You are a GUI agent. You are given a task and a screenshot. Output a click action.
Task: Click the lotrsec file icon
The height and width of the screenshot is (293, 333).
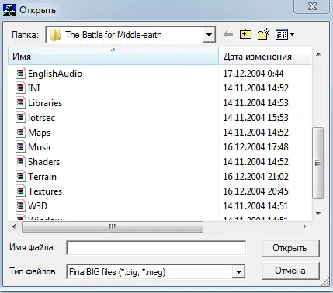tap(21, 117)
